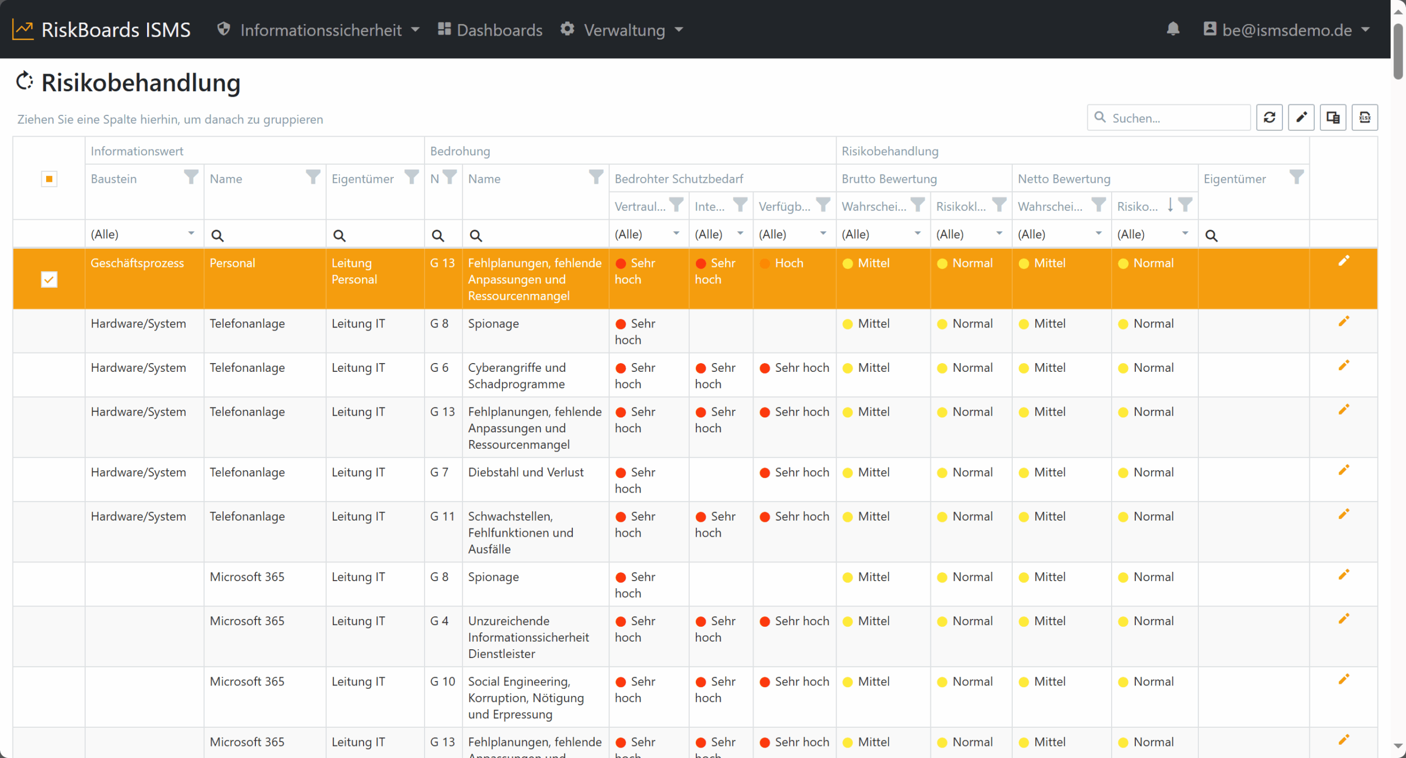
Task: Open the Brutto Risikokl... (Alle) dropdown
Action: (970, 235)
